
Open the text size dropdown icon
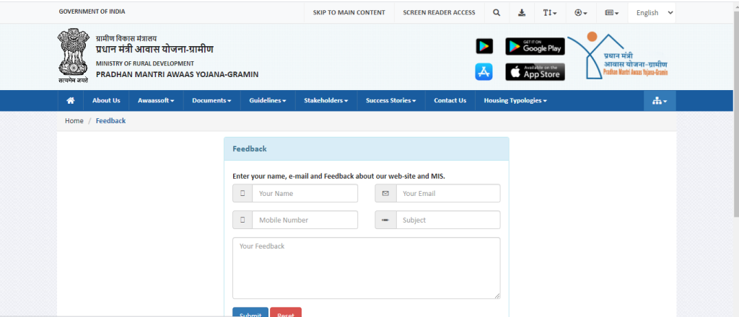[x=549, y=13]
